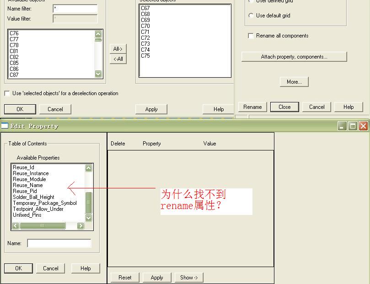Image resolution: width=370 pixels, height=284 pixels.
Task: Click the Show -> button
Action: (x=189, y=278)
